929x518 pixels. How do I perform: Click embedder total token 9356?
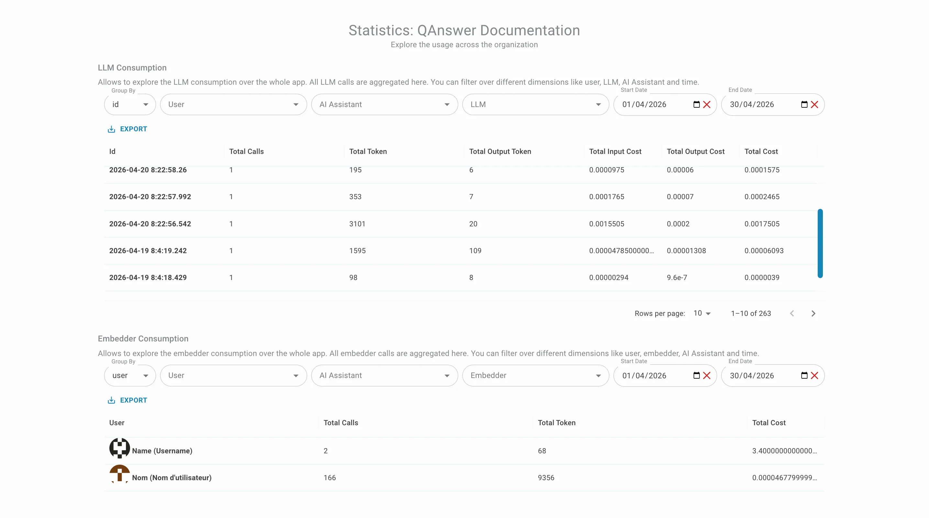[x=546, y=478]
